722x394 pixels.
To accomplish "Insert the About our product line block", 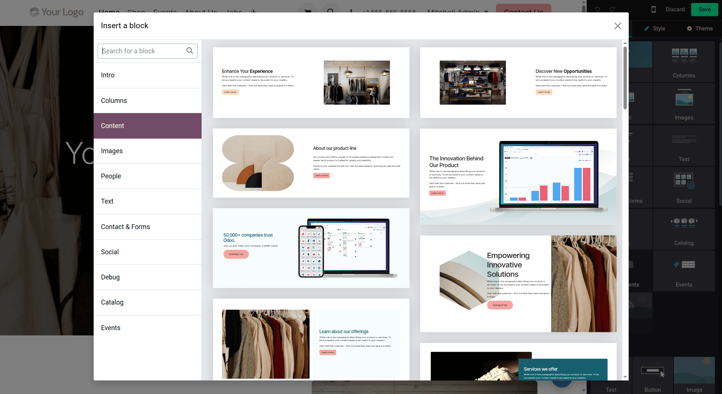I will tap(311, 163).
